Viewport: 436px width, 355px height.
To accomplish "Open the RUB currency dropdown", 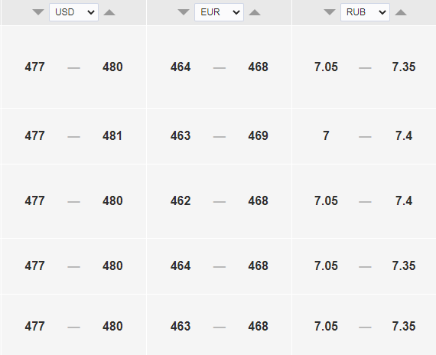I will coord(365,12).
